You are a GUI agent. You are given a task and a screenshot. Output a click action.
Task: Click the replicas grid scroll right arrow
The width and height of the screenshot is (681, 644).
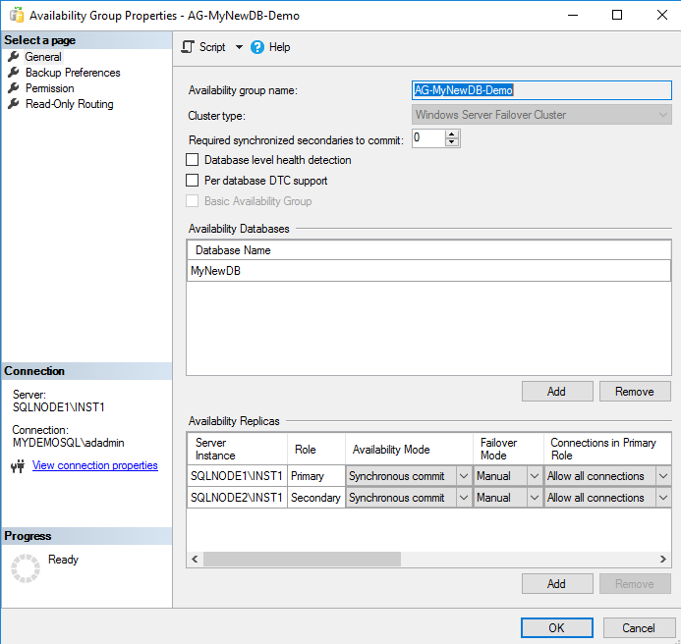tap(662, 559)
